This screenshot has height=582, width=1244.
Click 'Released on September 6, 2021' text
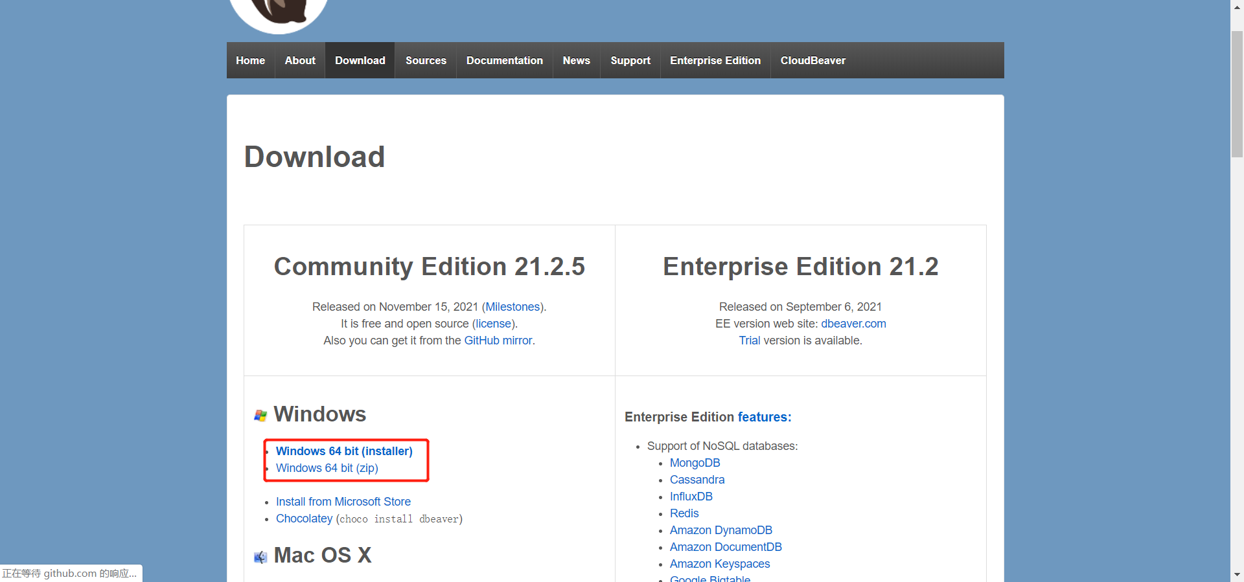point(800,307)
